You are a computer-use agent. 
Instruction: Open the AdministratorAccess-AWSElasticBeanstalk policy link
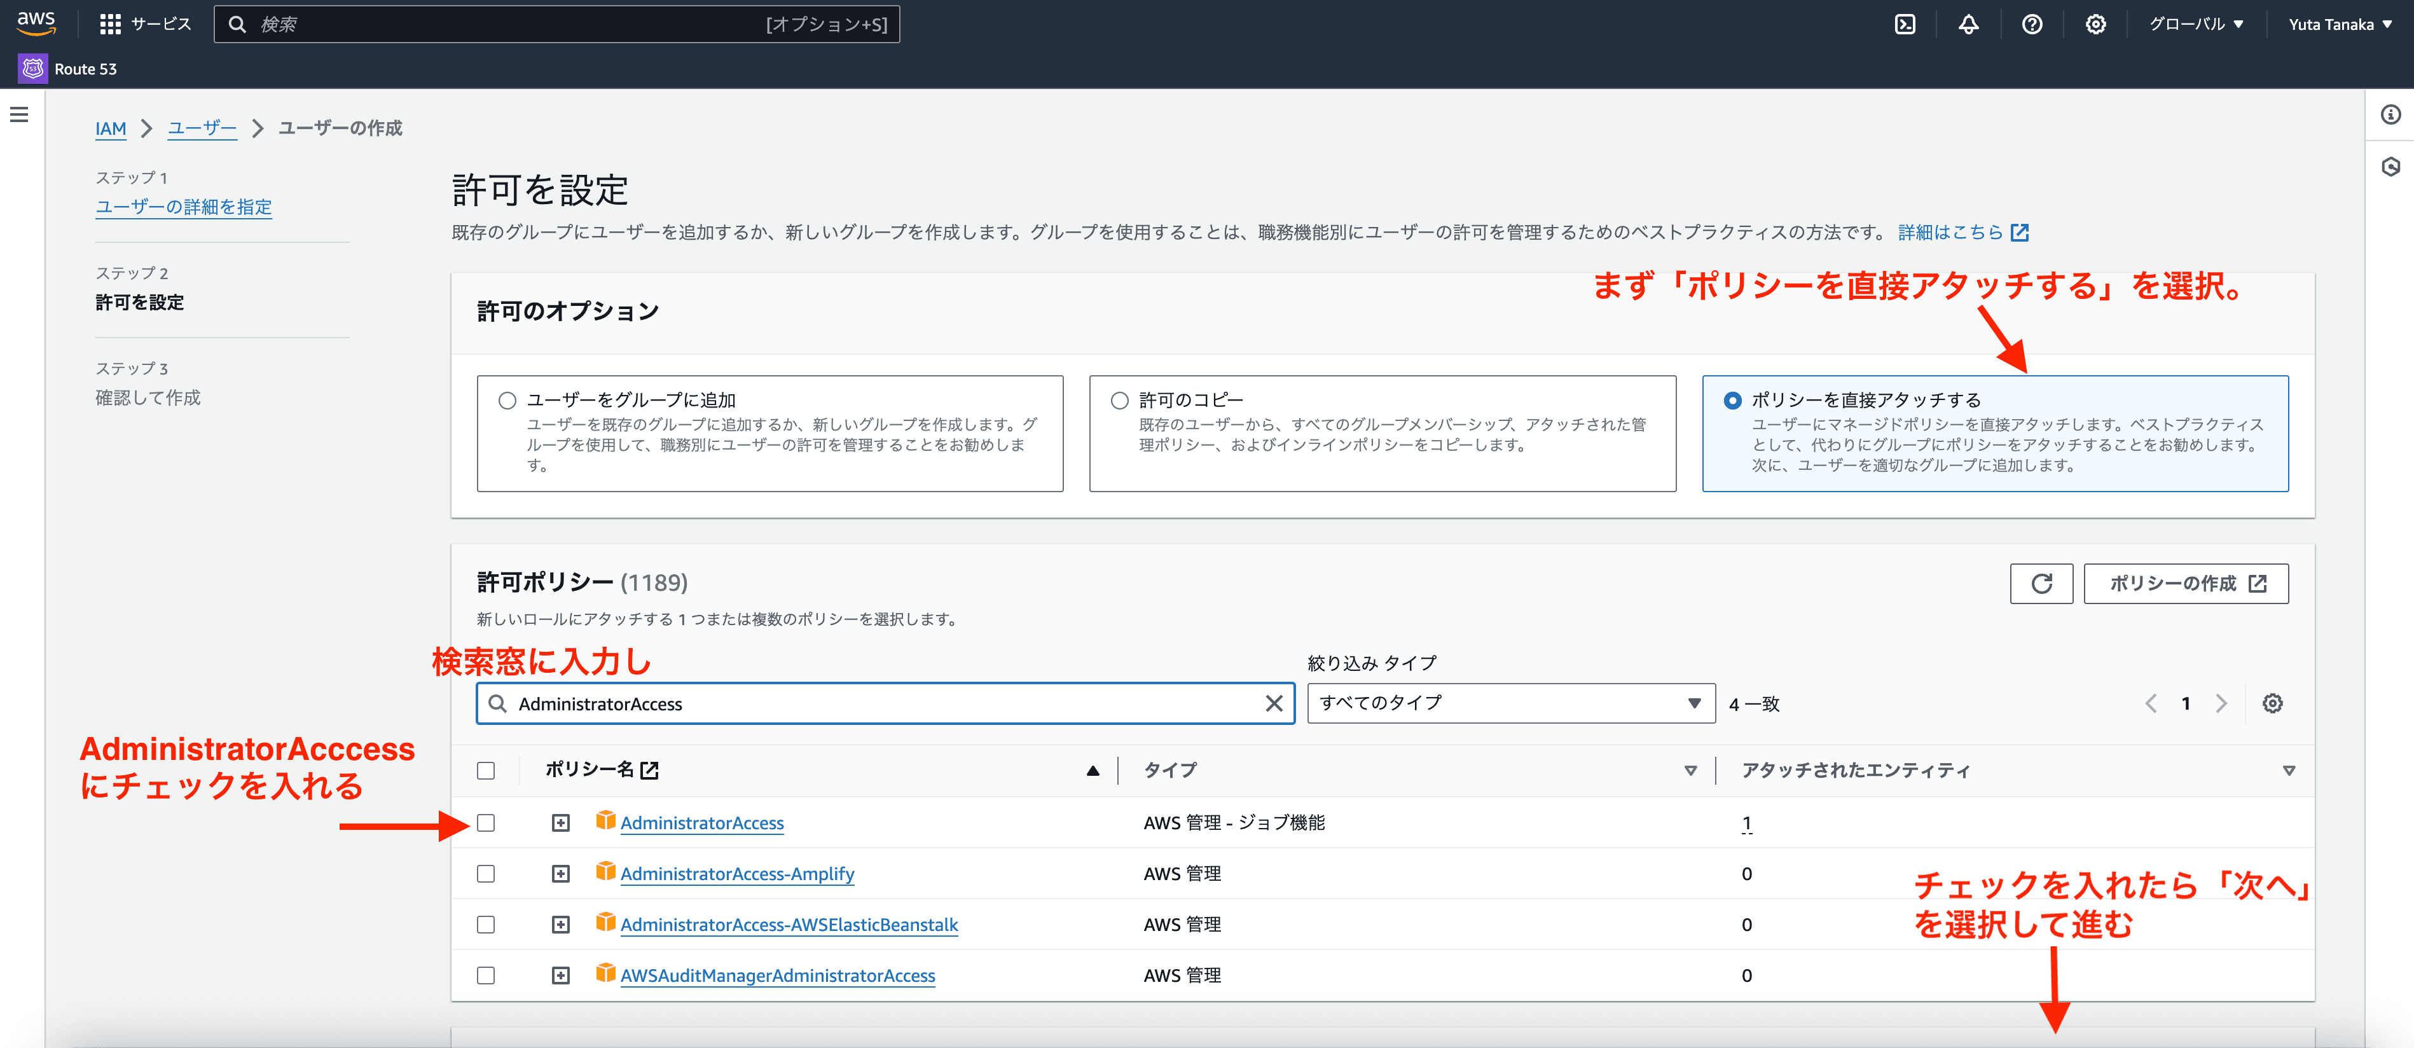tap(789, 924)
